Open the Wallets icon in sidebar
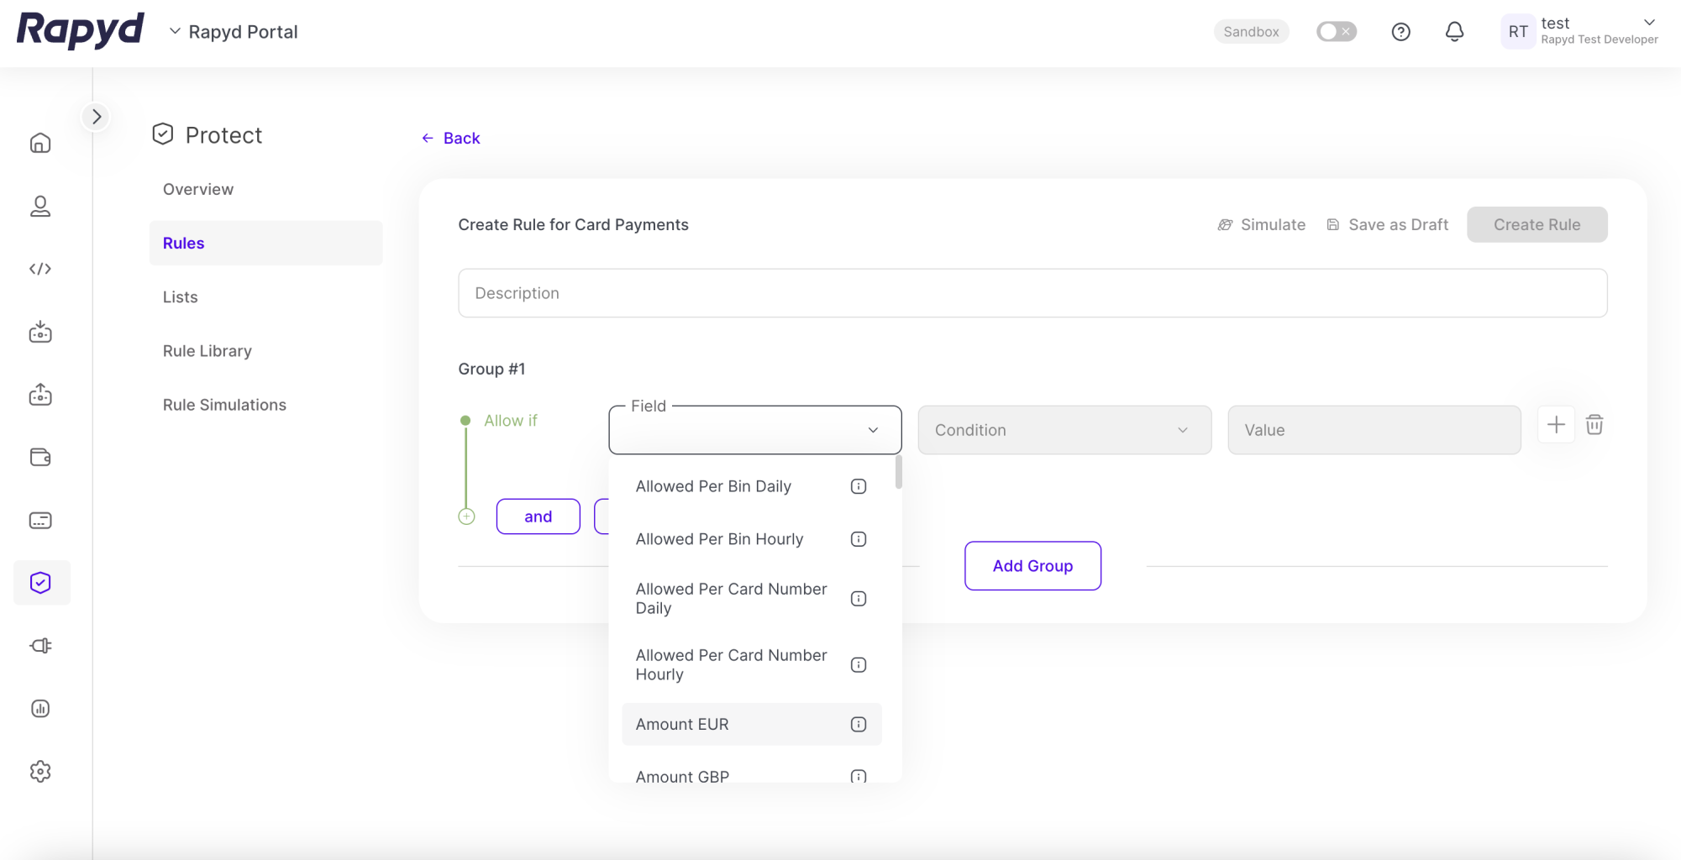The width and height of the screenshot is (1681, 860). point(40,458)
